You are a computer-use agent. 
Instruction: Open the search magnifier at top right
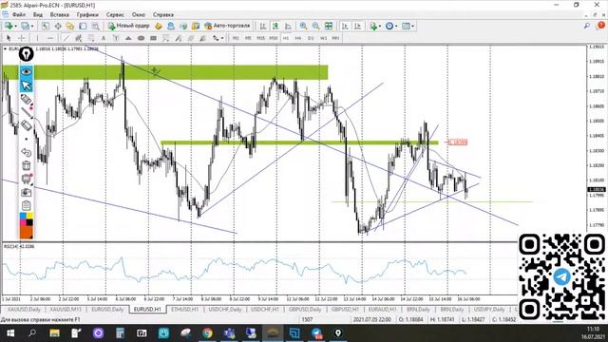click(587, 26)
